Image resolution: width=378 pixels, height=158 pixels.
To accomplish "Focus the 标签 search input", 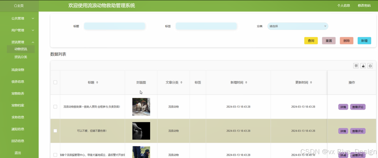I will (x=206, y=26).
